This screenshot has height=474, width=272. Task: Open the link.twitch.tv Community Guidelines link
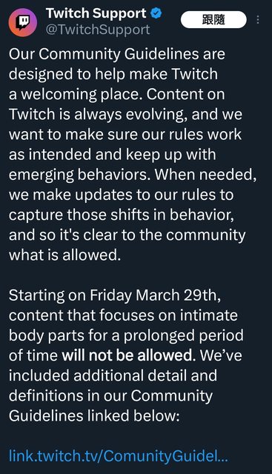119,456
